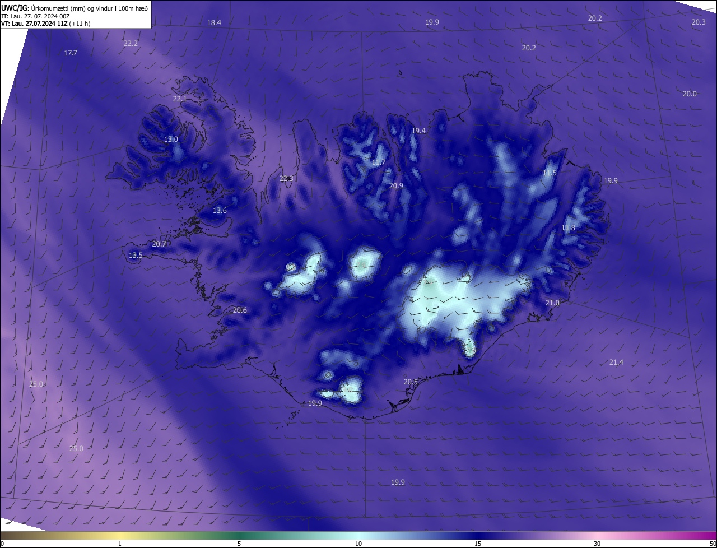Click the 20.7 value label
Image resolution: width=717 pixels, height=548 pixels.
pos(159,244)
